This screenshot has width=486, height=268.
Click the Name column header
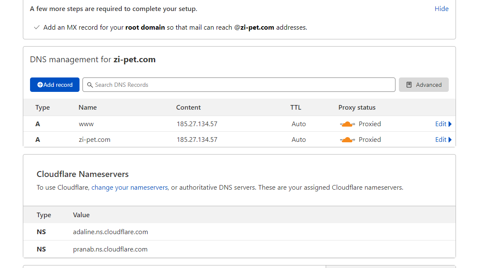(x=88, y=107)
